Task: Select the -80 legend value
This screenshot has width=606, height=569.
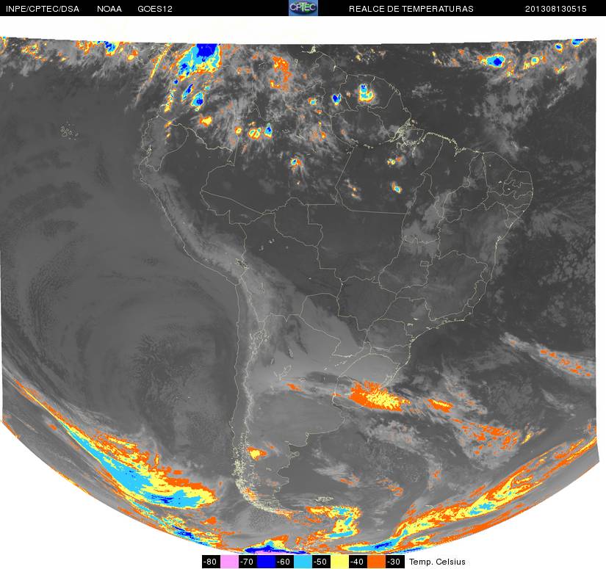Action: (211, 562)
